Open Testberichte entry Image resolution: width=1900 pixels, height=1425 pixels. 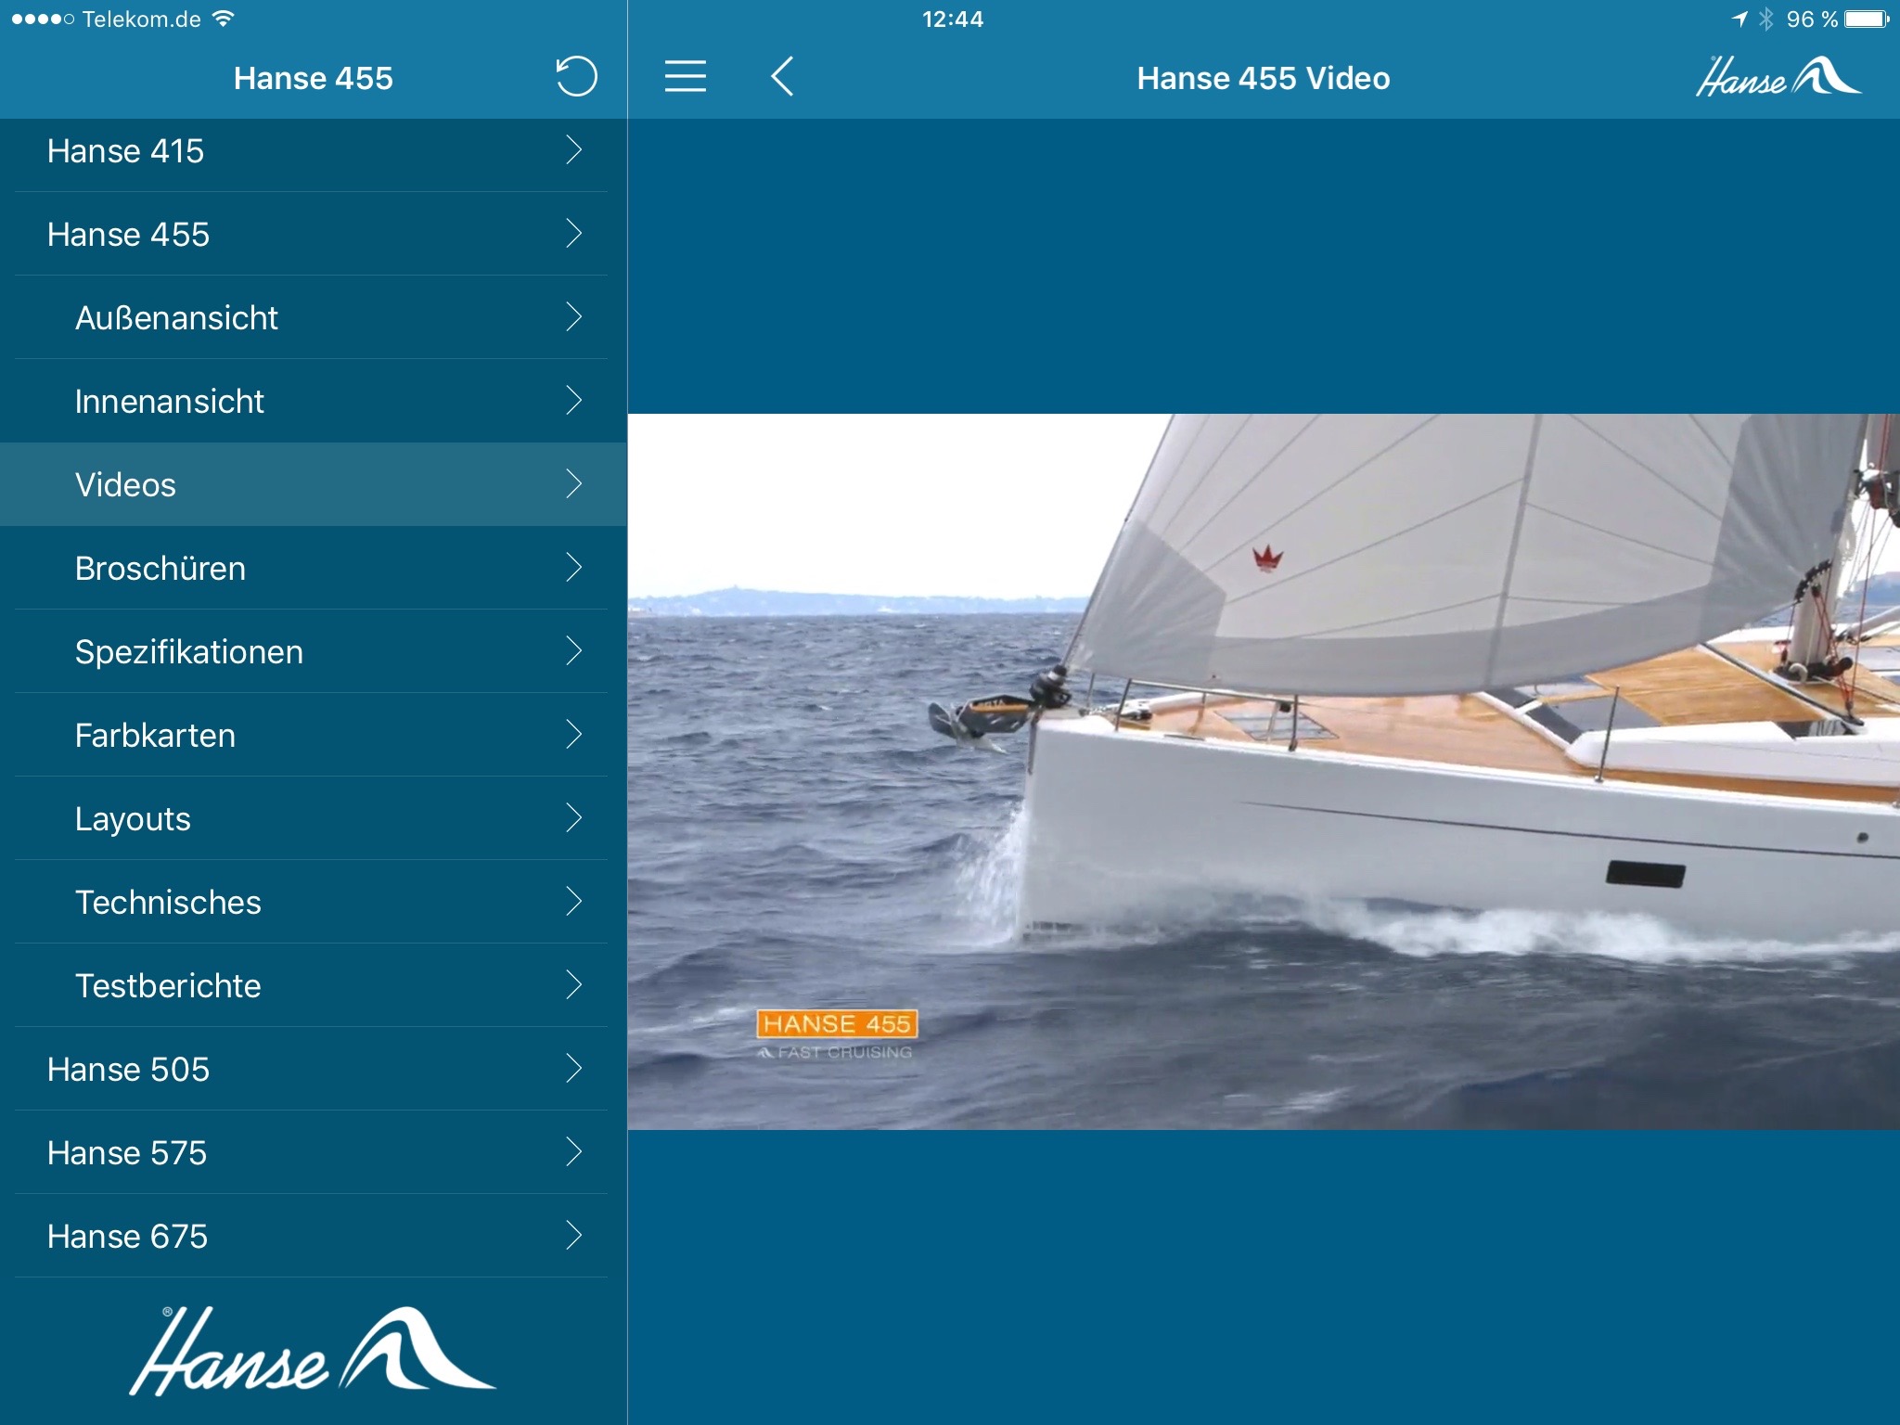point(168,985)
